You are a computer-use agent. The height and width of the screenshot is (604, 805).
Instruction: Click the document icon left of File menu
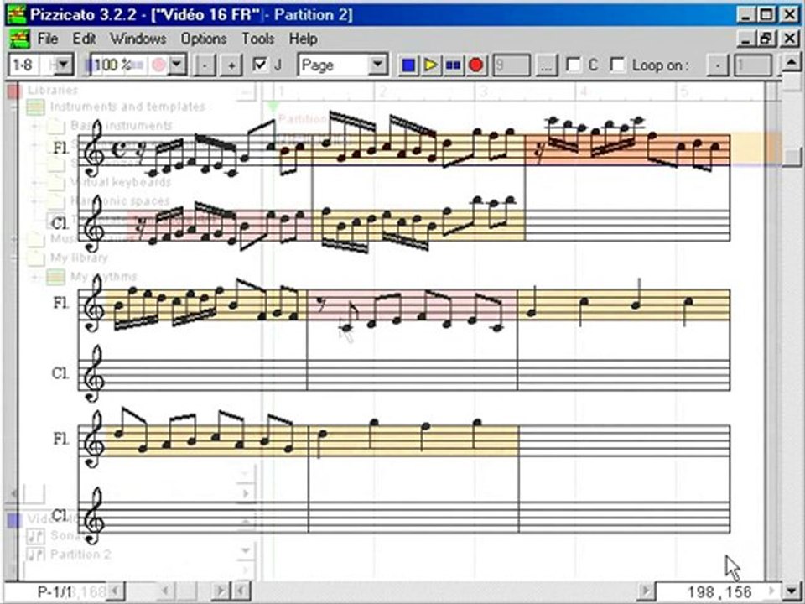(19, 39)
